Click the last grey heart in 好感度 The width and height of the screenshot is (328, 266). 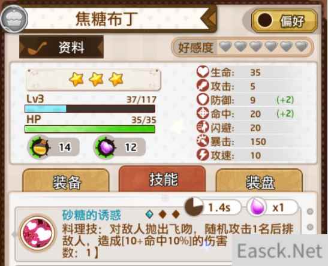pyautogui.click(x=302, y=46)
